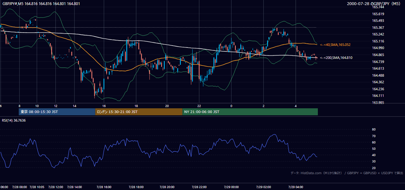Click RSI scale value 40
The height and width of the screenshot is (190, 405).
[374, 155]
